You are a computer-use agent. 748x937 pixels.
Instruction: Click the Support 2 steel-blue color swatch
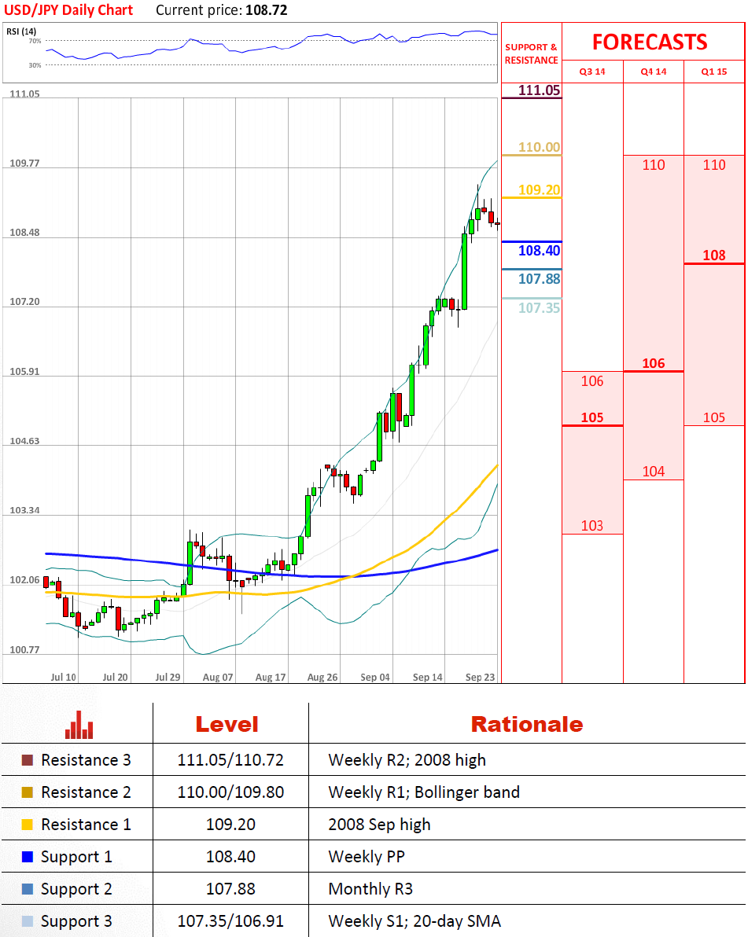pos(27,889)
